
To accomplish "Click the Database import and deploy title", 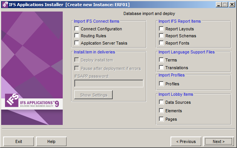I will [x=149, y=13].
